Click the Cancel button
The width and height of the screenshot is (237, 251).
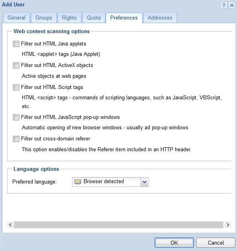pos(216,243)
